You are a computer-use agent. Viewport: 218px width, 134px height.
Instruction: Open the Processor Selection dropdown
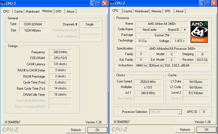coord(180,112)
